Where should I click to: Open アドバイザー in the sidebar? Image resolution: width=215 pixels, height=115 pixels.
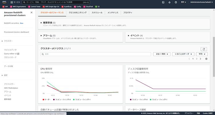point(9,84)
